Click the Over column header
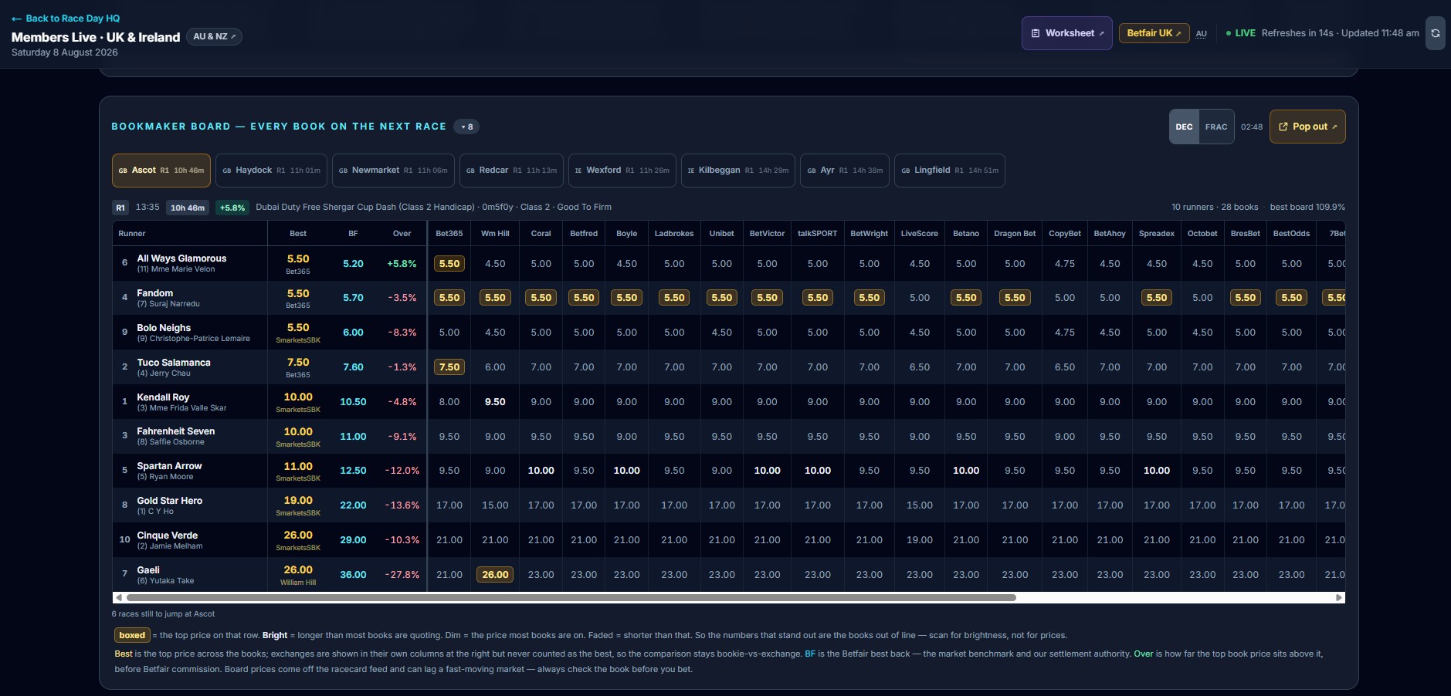1451x696 pixels. pyautogui.click(x=402, y=233)
